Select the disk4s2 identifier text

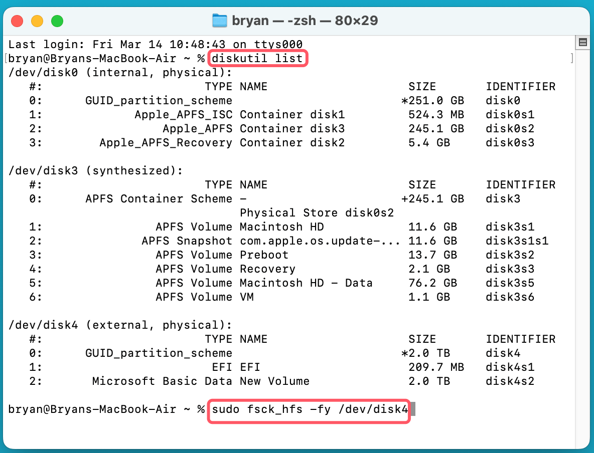(510, 381)
